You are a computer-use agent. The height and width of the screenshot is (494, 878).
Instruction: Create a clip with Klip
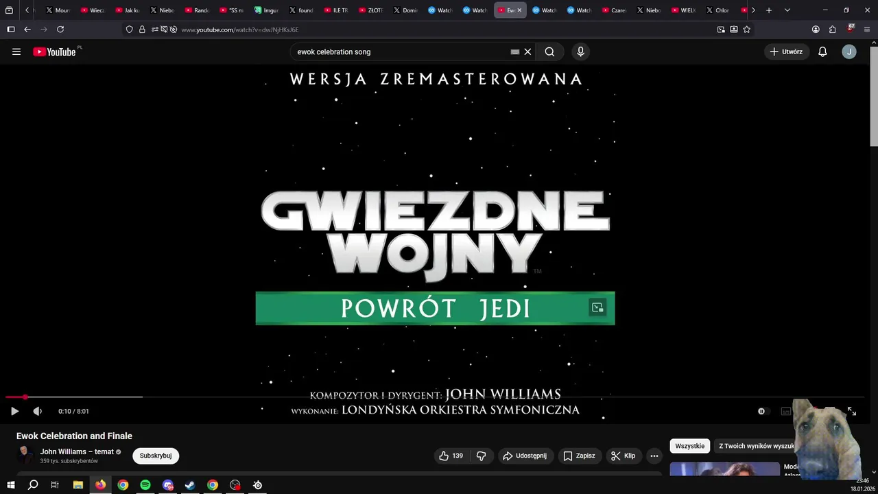pyautogui.click(x=624, y=456)
